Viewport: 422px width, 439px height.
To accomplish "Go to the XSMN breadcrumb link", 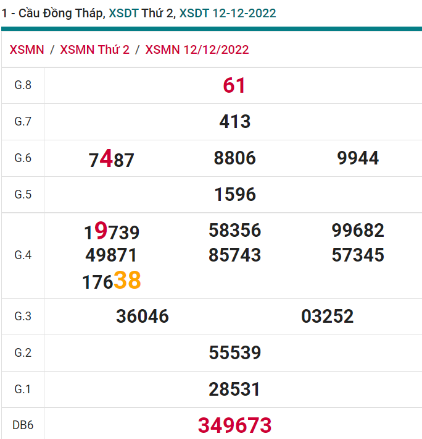I will pos(27,49).
